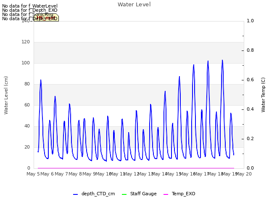The image size is (269, 202).
Task: Click the May 8 x-axis tick label
Action: coord(75,174)
